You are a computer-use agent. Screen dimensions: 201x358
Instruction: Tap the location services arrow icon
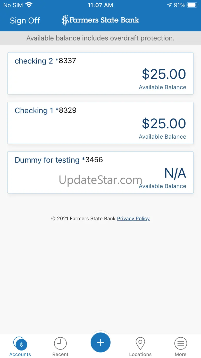(169, 5)
